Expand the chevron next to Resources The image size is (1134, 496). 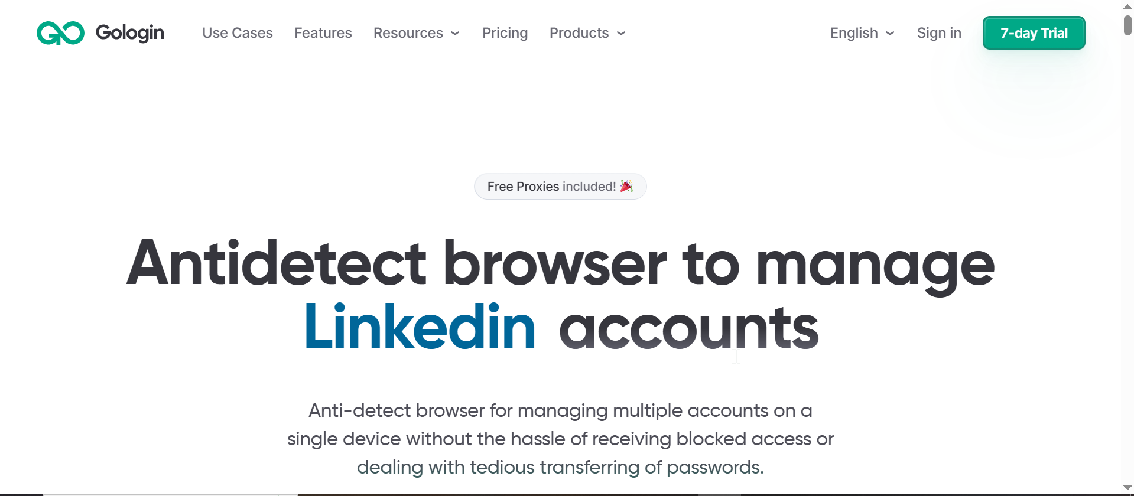[455, 34]
